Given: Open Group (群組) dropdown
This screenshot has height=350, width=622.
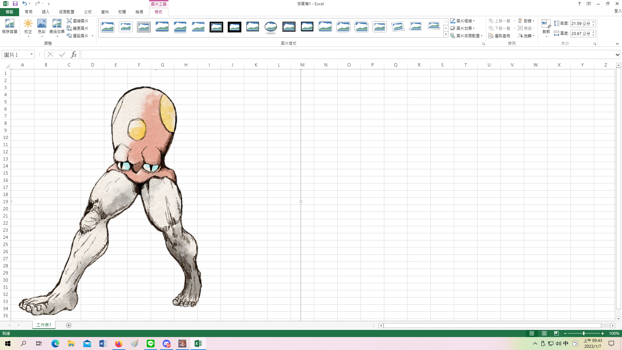Looking at the screenshot, I should tap(526, 28).
